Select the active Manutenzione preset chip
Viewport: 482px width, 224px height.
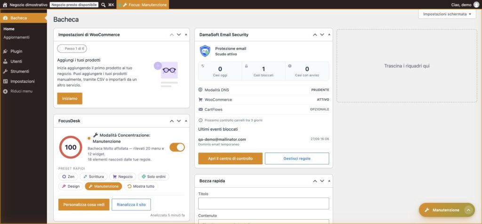point(104,186)
